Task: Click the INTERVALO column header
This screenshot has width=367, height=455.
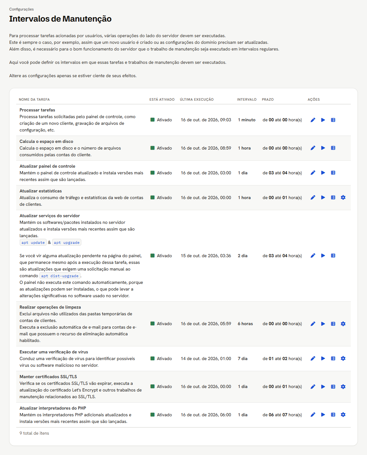Action: pos(247,99)
